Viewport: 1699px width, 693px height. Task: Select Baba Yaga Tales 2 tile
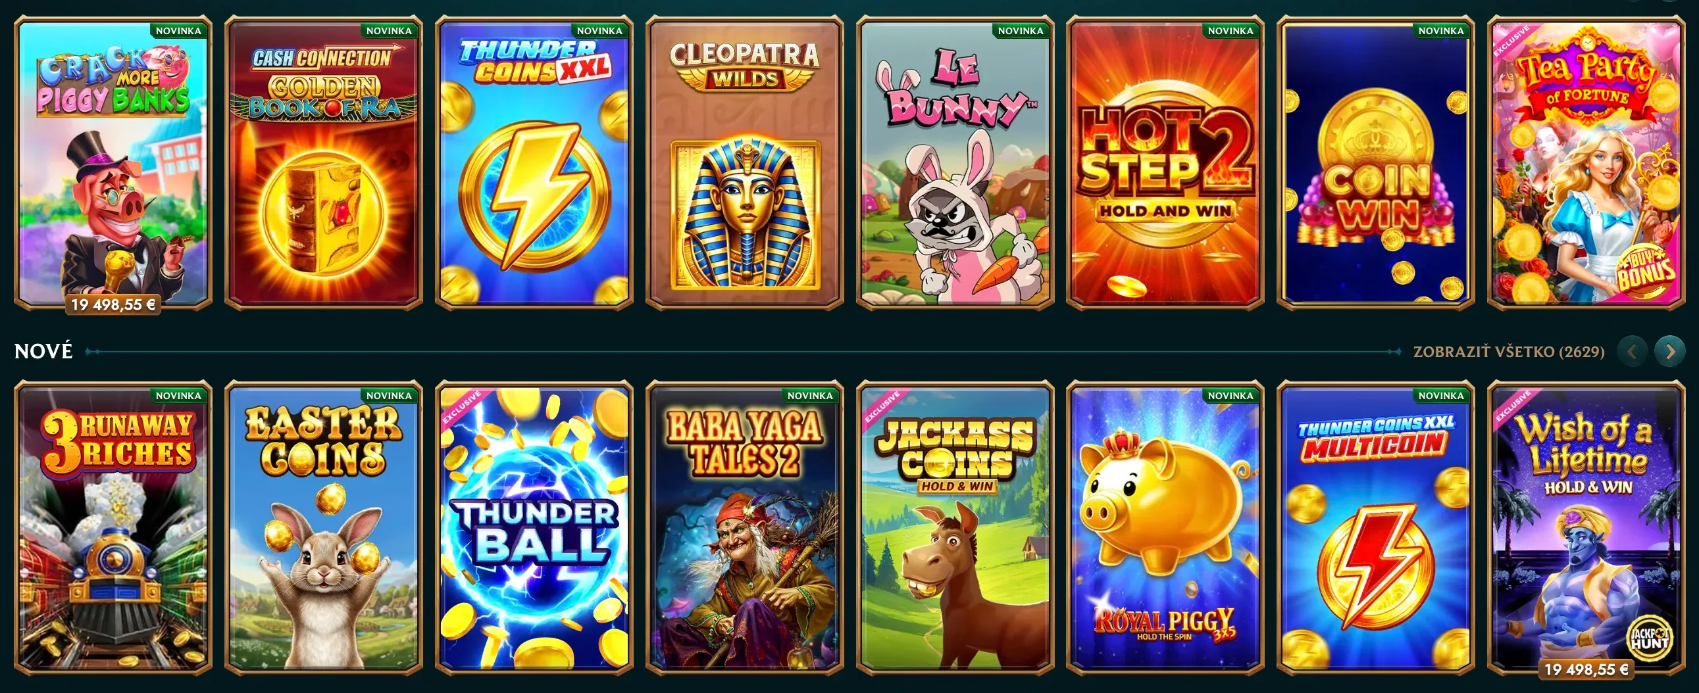click(745, 528)
